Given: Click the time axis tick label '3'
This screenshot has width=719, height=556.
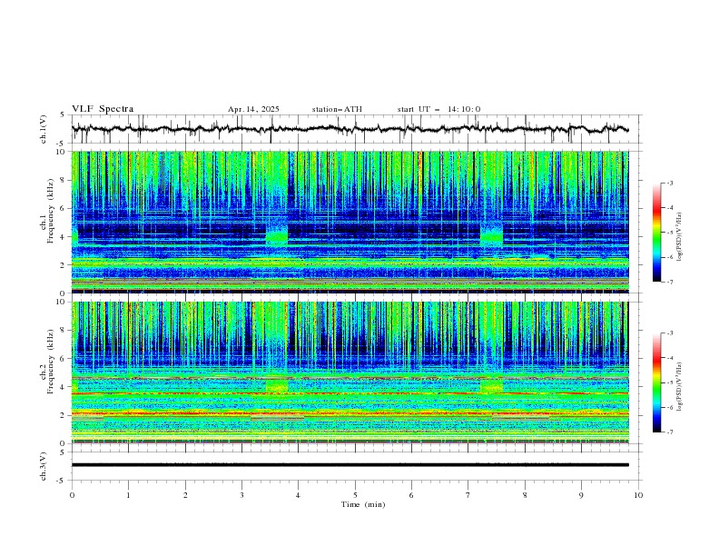Looking at the screenshot, I should 241,495.
